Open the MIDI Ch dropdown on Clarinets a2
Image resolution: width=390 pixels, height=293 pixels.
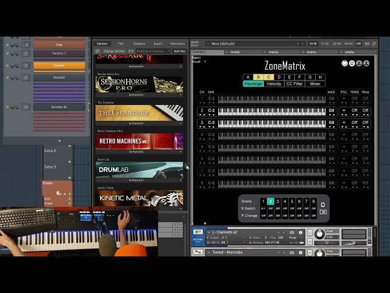(x=244, y=242)
